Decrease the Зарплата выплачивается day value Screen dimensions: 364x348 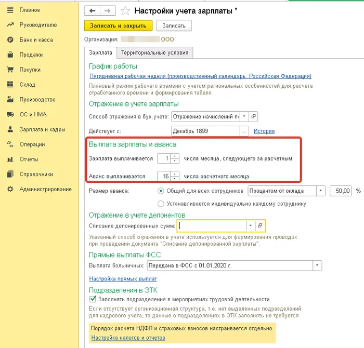pos(175,161)
